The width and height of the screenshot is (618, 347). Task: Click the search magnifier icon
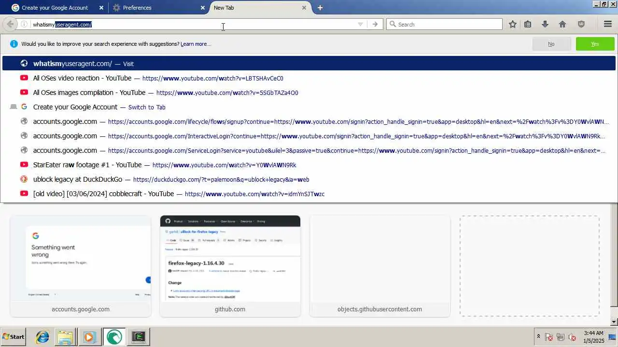point(393,24)
